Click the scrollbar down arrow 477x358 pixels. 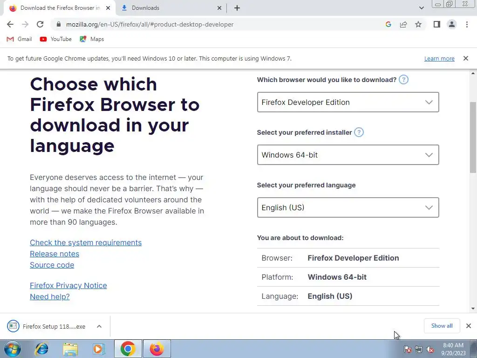point(473,309)
